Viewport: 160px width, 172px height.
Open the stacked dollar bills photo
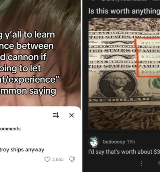[x=124, y=73]
